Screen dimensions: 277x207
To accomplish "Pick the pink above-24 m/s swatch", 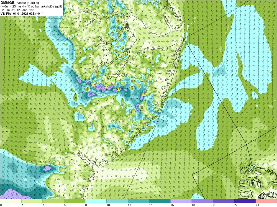I will [266, 201].
